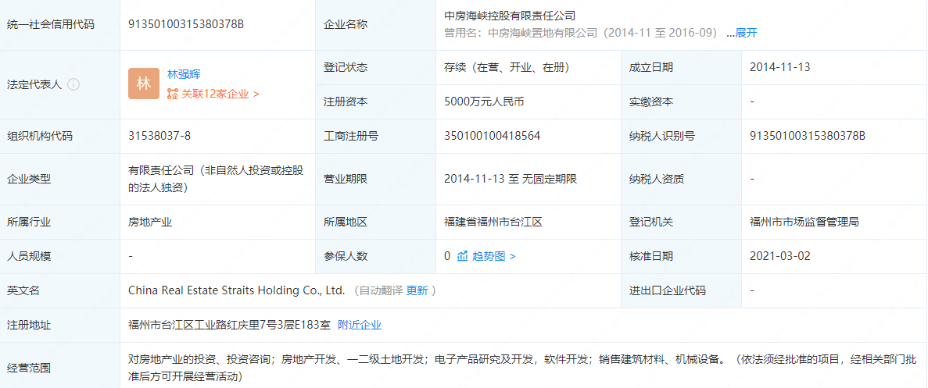
Task: Click the 注册地址 label cell
Action: coord(59,325)
